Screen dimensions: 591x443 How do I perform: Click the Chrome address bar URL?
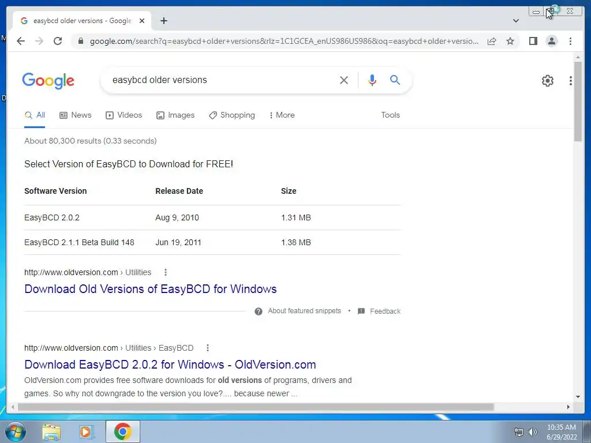(284, 41)
